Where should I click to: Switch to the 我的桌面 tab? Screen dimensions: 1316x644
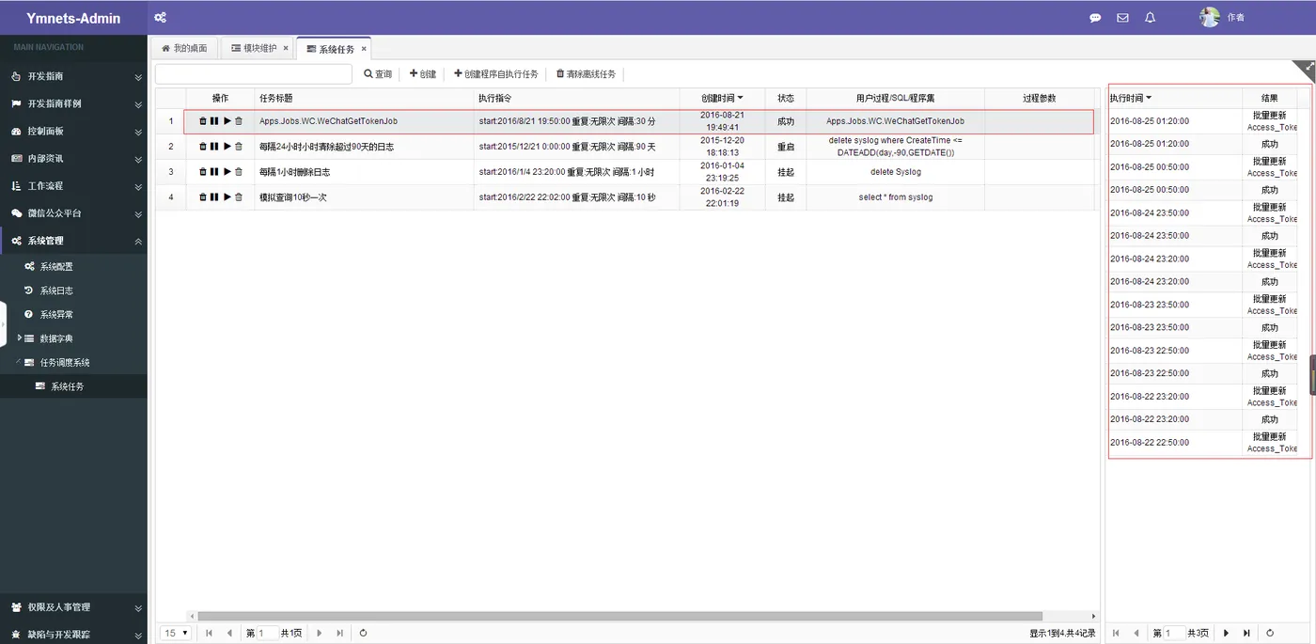(184, 48)
